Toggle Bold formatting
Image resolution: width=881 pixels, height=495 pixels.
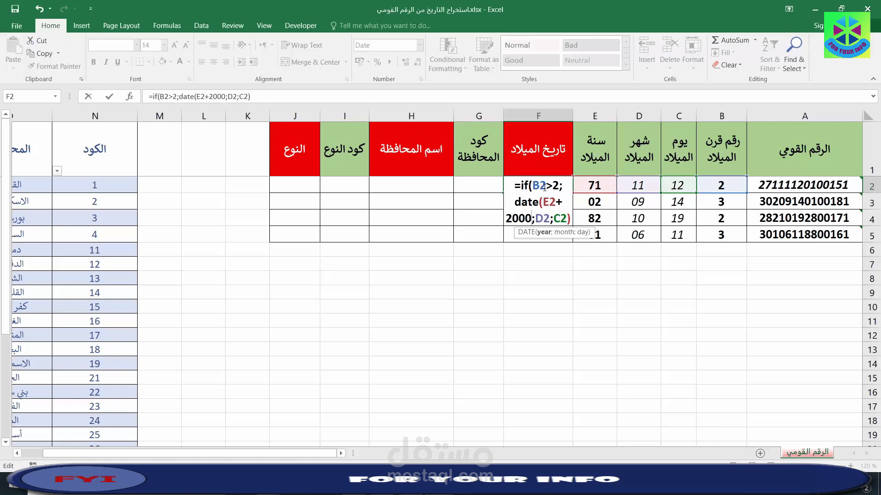pyautogui.click(x=94, y=62)
